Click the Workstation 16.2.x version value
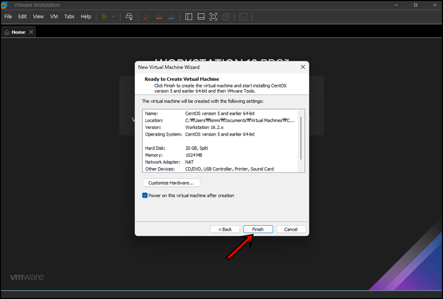The height and width of the screenshot is (299, 443). [204, 127]
